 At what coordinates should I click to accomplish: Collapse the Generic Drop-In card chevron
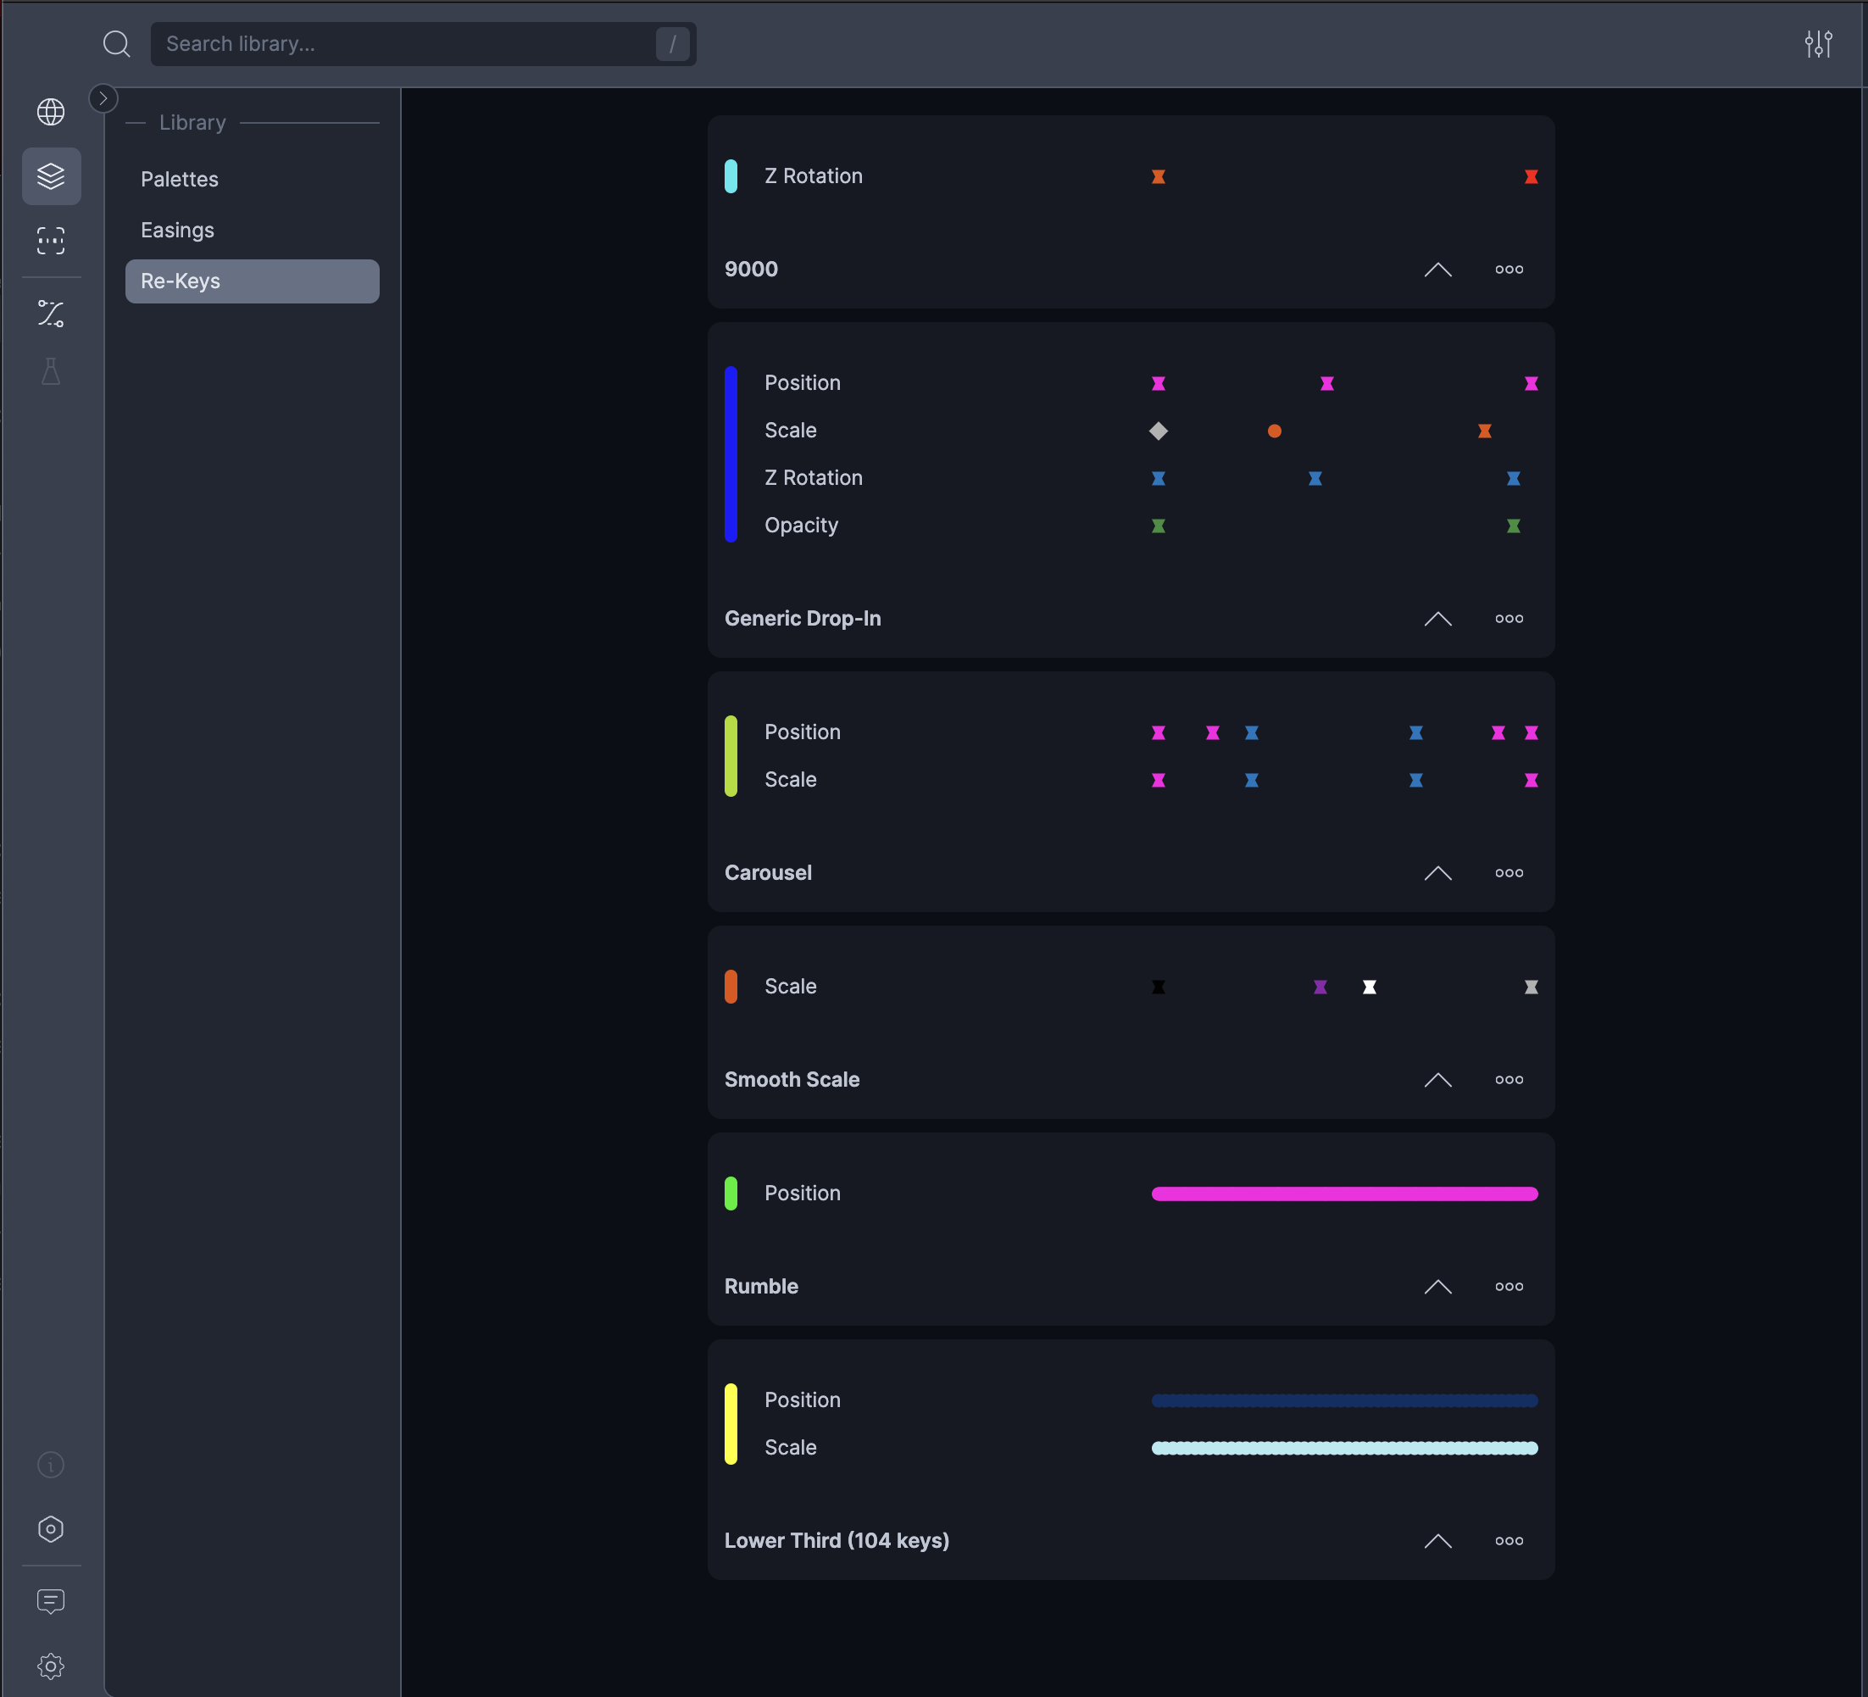(x=1437, y=618)
